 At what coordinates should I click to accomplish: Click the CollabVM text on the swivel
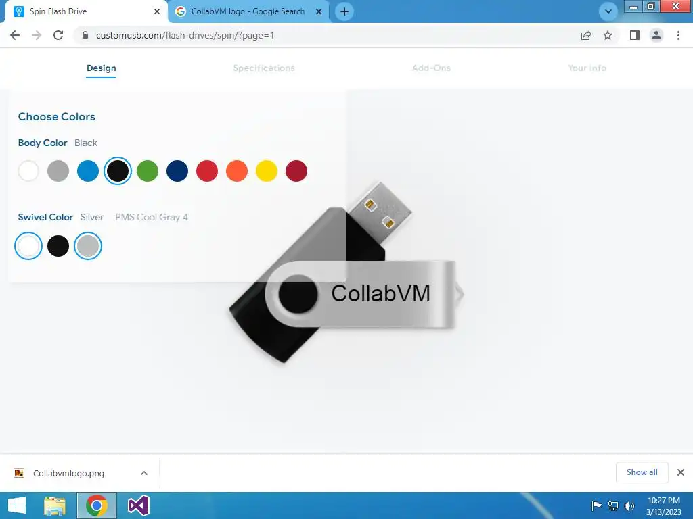380,293
